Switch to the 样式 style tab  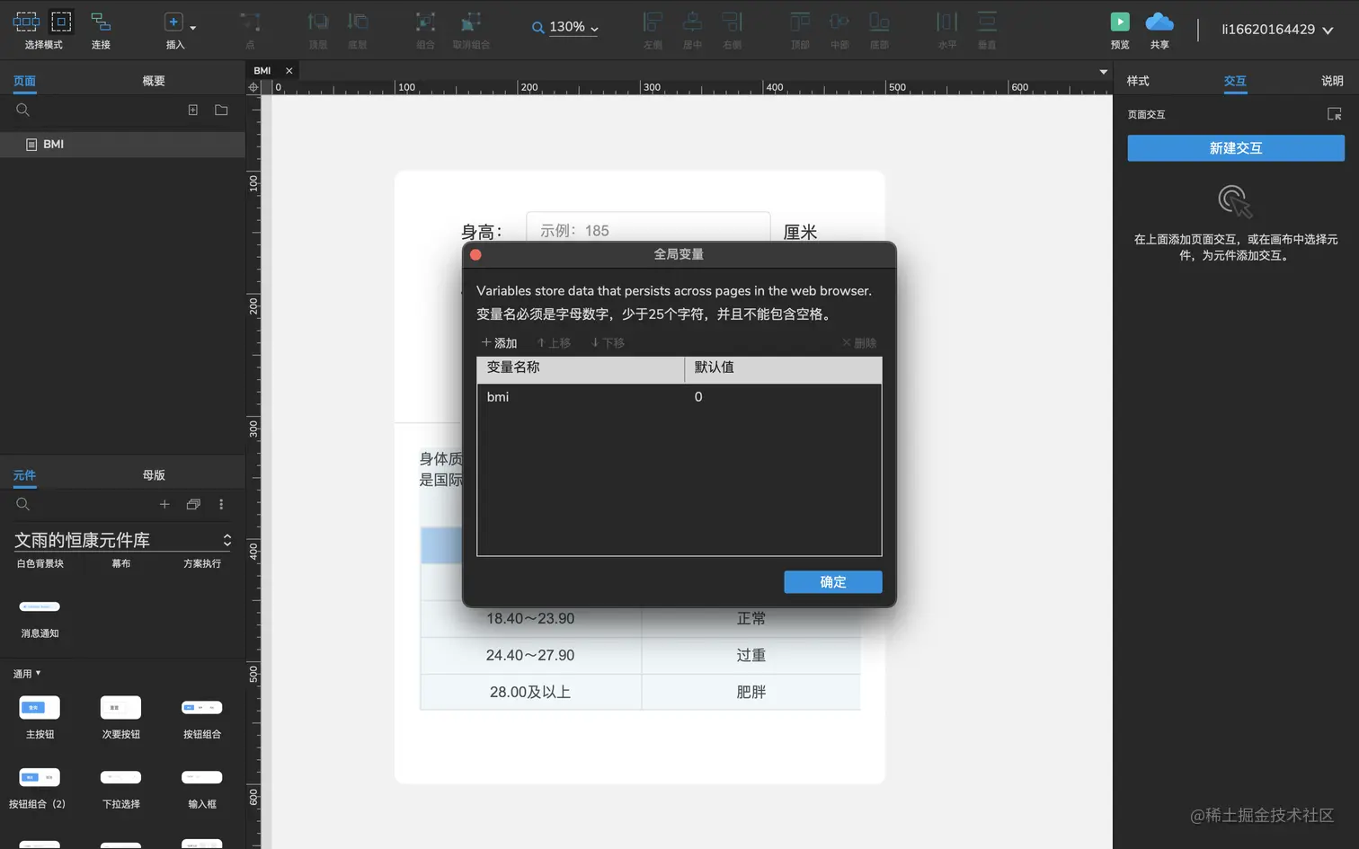1138,81
